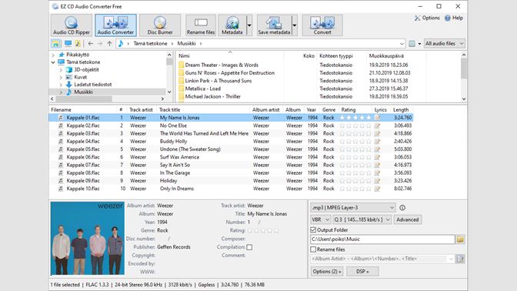The height and width of the screenshot is (291, 517).
Task: Click the Advanced button
Action: (x=408, y=219)
